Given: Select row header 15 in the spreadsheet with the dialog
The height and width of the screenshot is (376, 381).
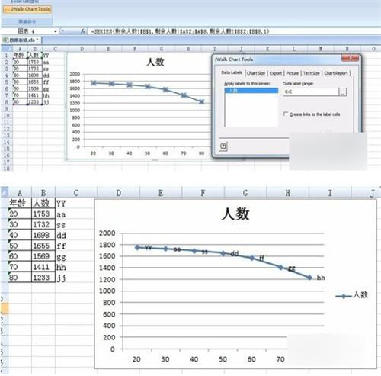Looking at the screenshot, I should 6,149.
